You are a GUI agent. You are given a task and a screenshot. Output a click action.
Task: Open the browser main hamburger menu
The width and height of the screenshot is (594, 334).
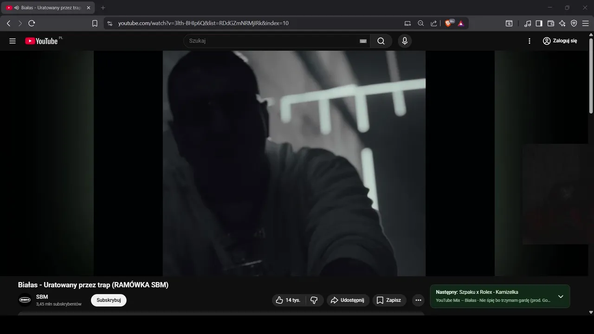[x=585, y=23]
